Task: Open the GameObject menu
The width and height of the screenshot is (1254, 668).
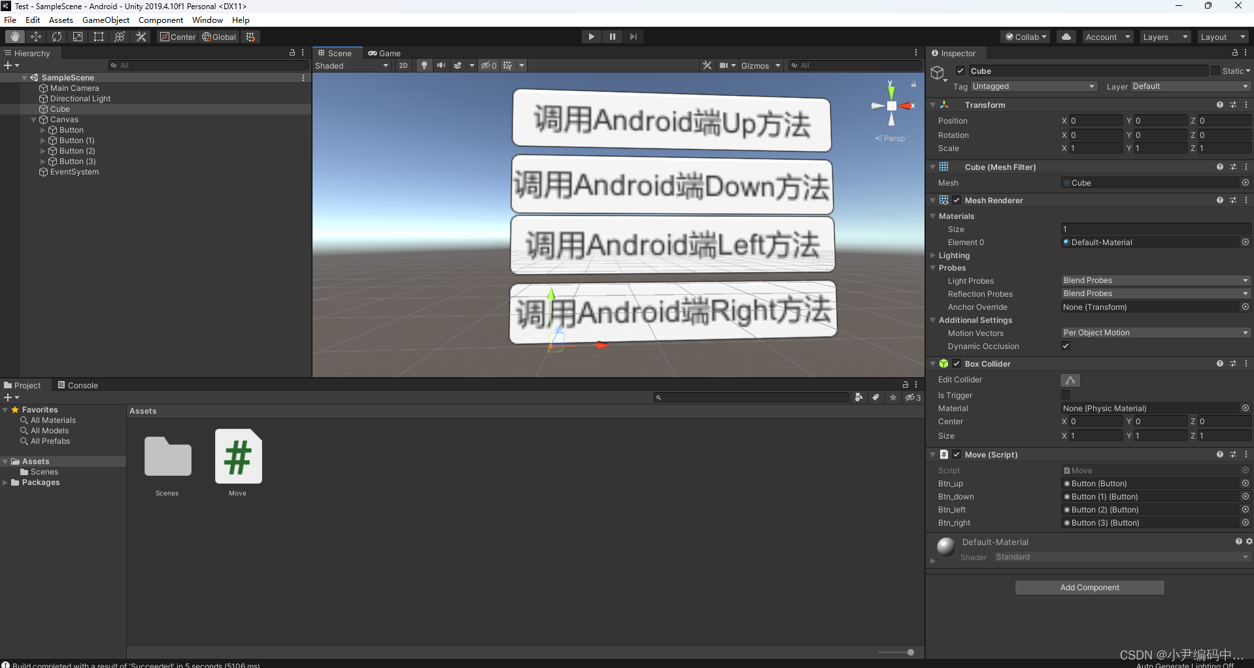Action: click(x=105, y=20)
